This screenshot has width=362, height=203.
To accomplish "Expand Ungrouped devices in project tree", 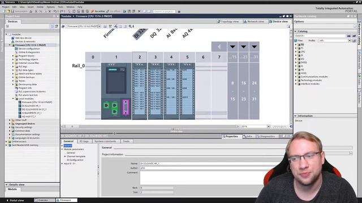I will click(10, 123).
